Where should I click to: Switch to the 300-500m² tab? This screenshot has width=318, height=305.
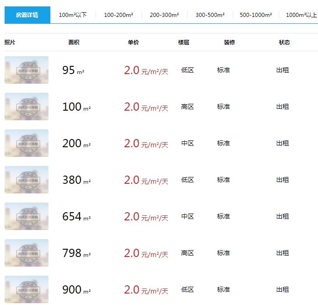point(210,15)
